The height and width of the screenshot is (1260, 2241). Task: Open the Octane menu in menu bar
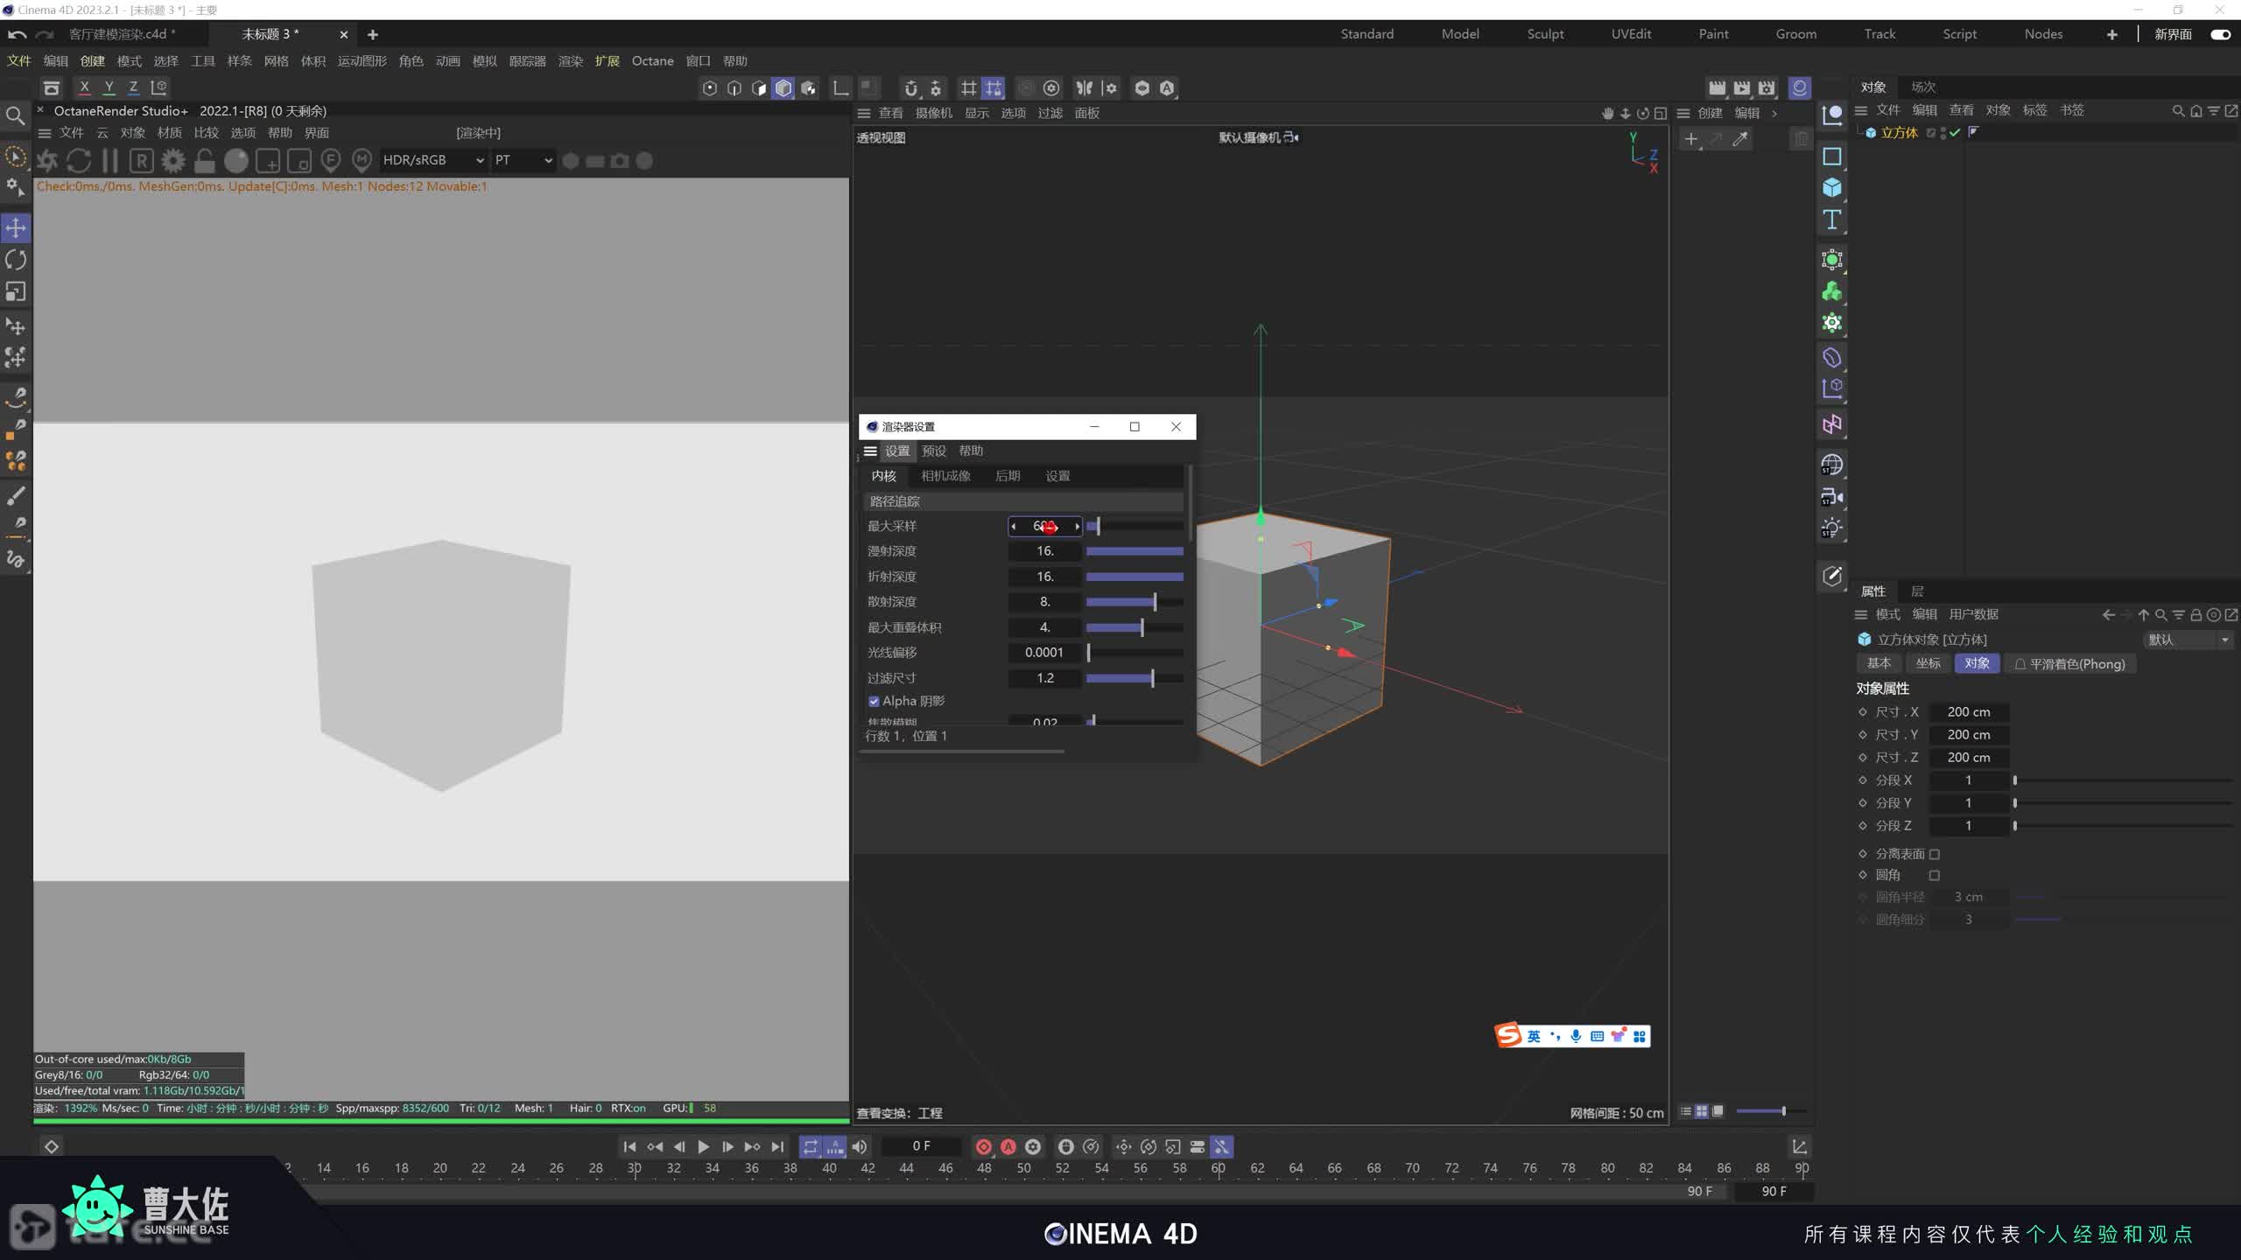pyautogui.click(x=652, y=61)
